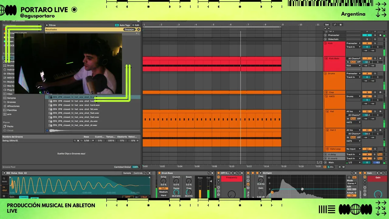
Task: Set Kick Main monitor to In
Action: pyautogui.click(x=348, y=62)
